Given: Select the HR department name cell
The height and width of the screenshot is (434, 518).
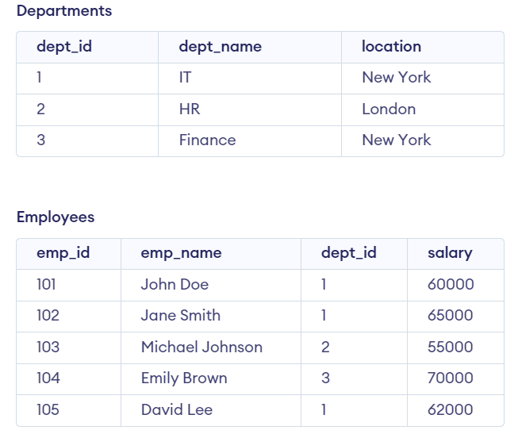Looking at the screenshot, I should pyautogui.click(x=190, y=109).
